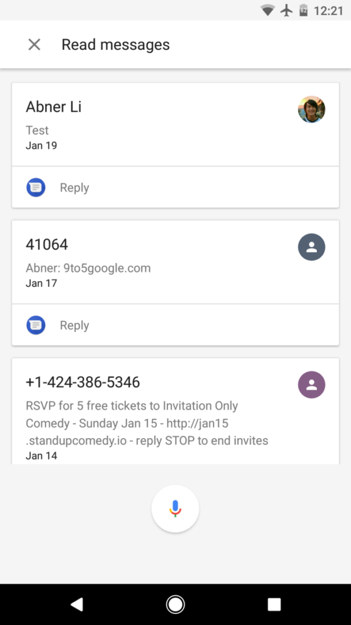Reply to Abner Li's Test message

(x=74, y=187)
